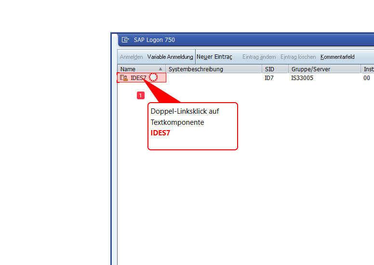This screenshot has width=374, height=265.
Task: Select the IDES7 entry name
Action: pos(138,78)
